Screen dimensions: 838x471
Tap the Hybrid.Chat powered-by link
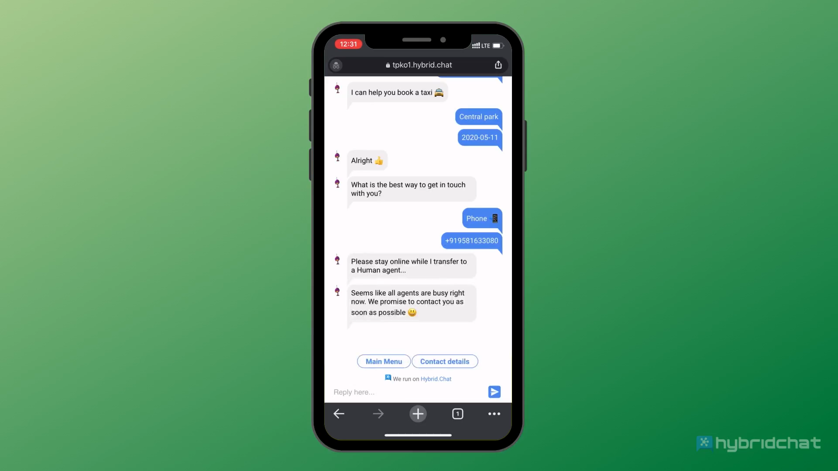click(436, 379)
